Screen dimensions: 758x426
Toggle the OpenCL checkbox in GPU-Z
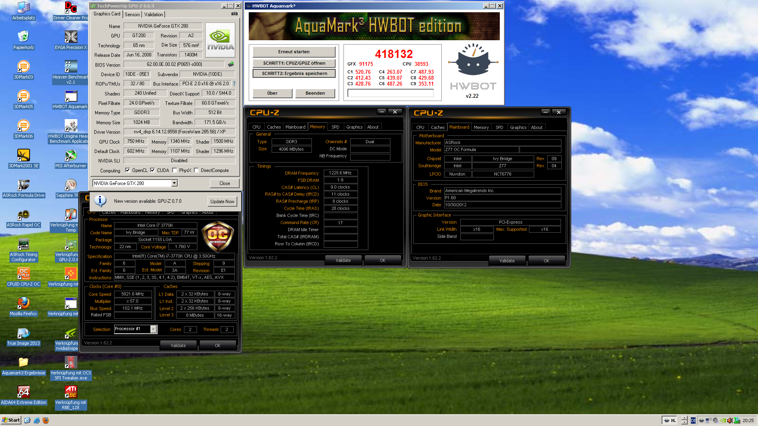point(128,170)
